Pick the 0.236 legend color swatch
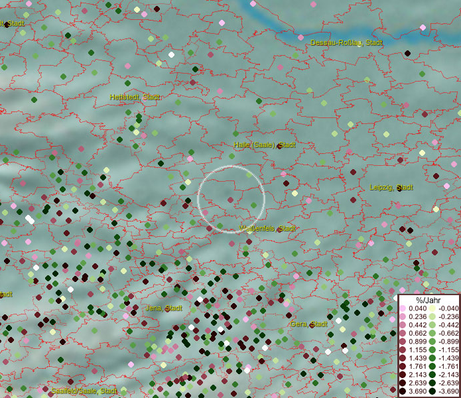461x398 pixels. coord(403,316)
